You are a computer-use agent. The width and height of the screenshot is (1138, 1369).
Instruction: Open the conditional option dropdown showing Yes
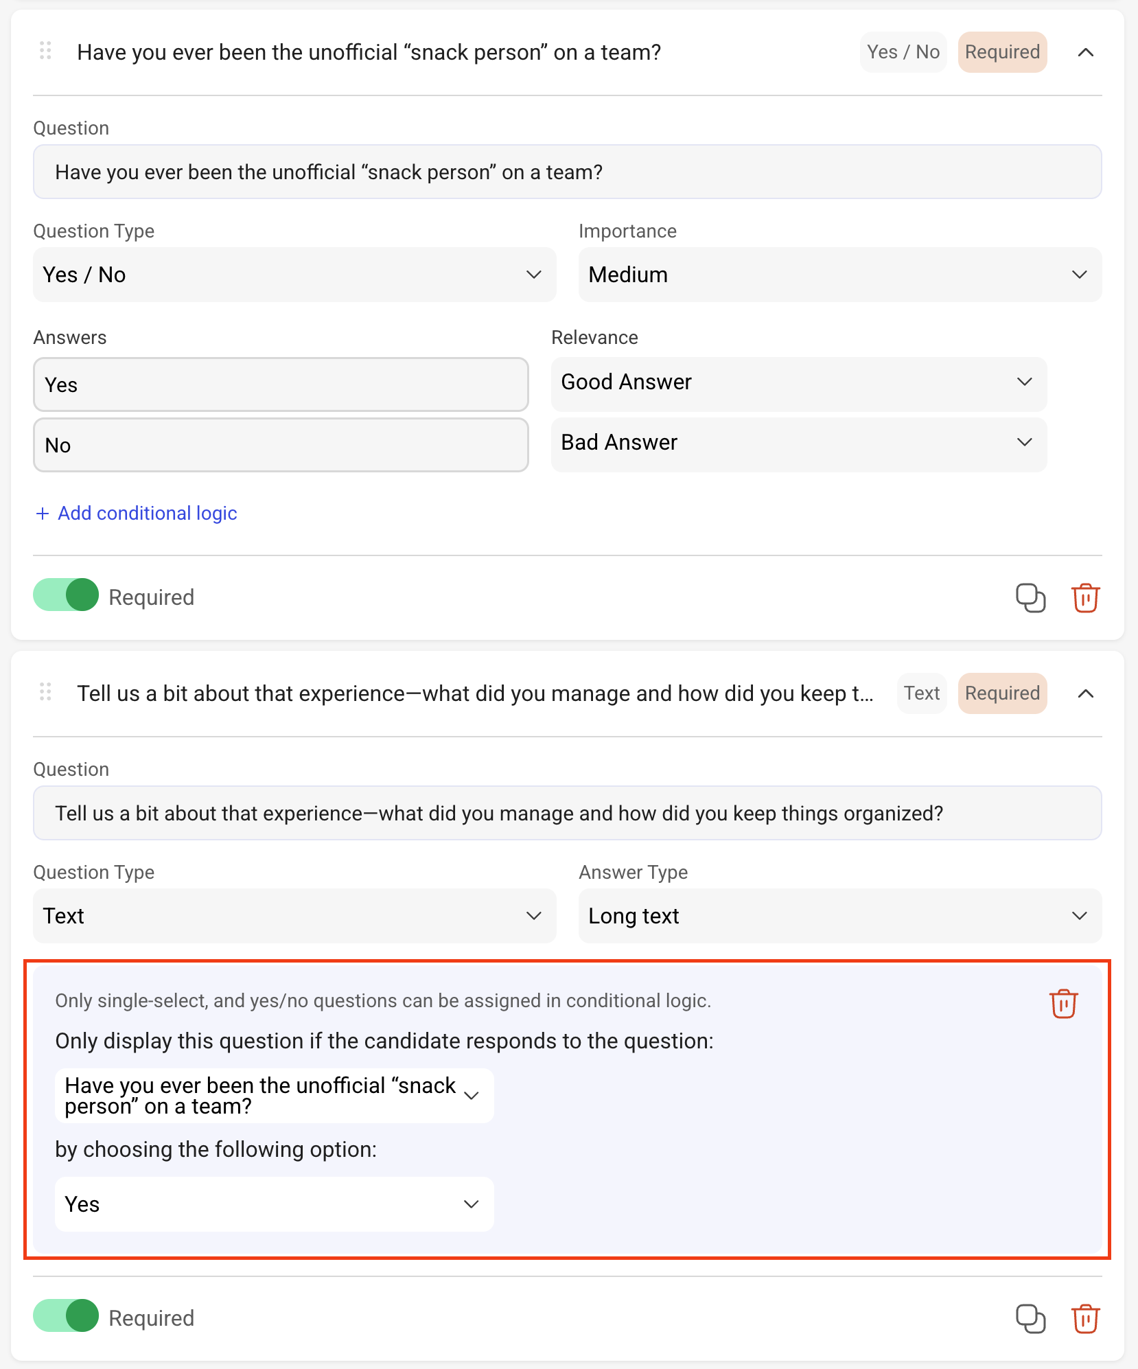[x=274, y=1204]
